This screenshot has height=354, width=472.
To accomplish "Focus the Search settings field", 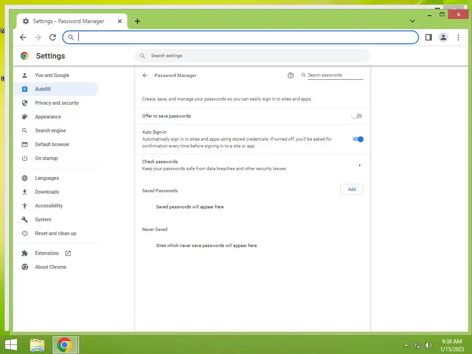I will 252,56.
